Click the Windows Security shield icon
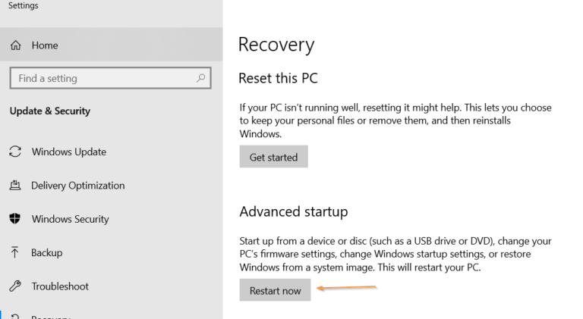The image size is (583, 319). (15, 219)
